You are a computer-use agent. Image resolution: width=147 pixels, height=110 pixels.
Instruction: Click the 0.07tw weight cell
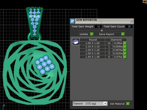118,57
